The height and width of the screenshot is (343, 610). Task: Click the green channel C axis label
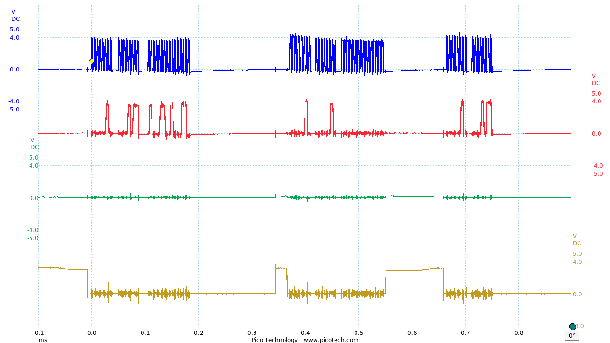pyautogui.click(x=32, y=143)
